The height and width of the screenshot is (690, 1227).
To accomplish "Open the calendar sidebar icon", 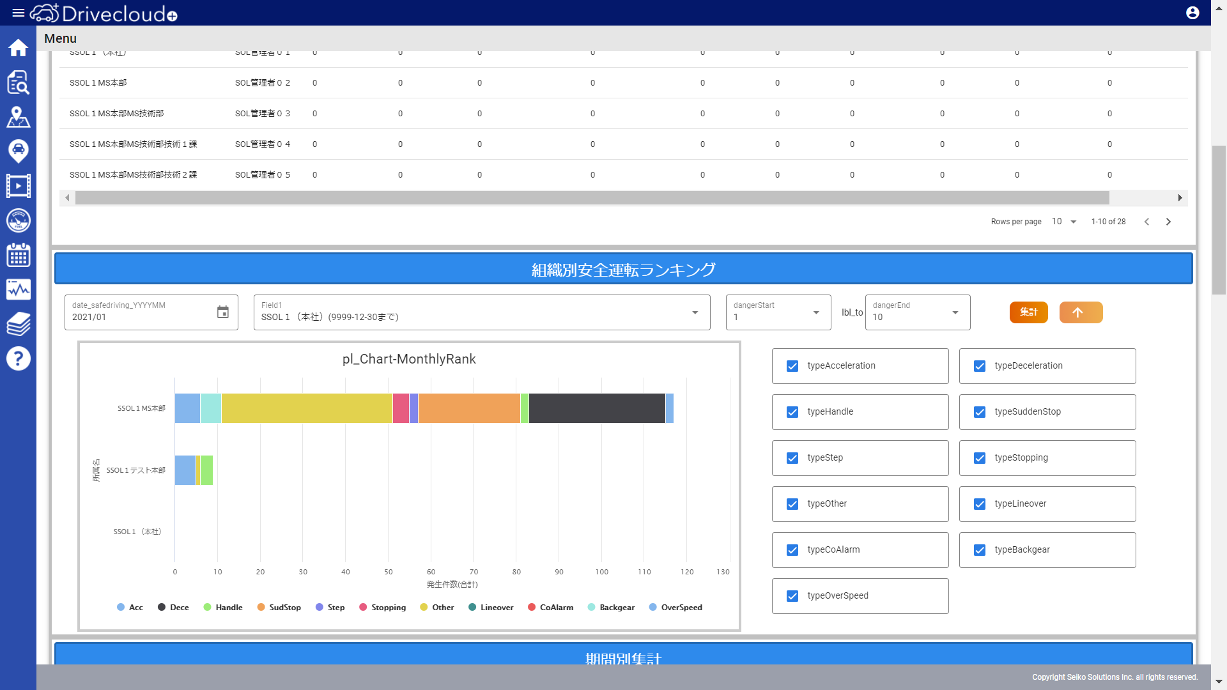I will [x=18, y=255].
